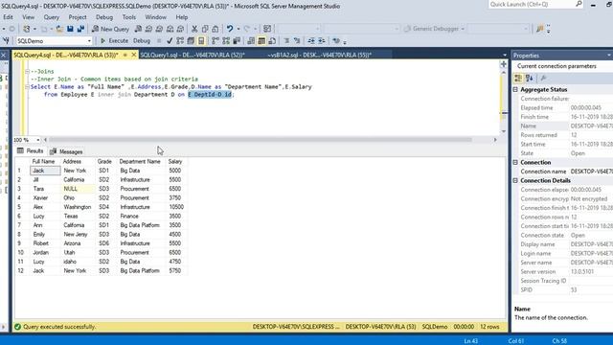Click the Save file icon
Screen dimensions: 613x345
(x=70, y=29)
